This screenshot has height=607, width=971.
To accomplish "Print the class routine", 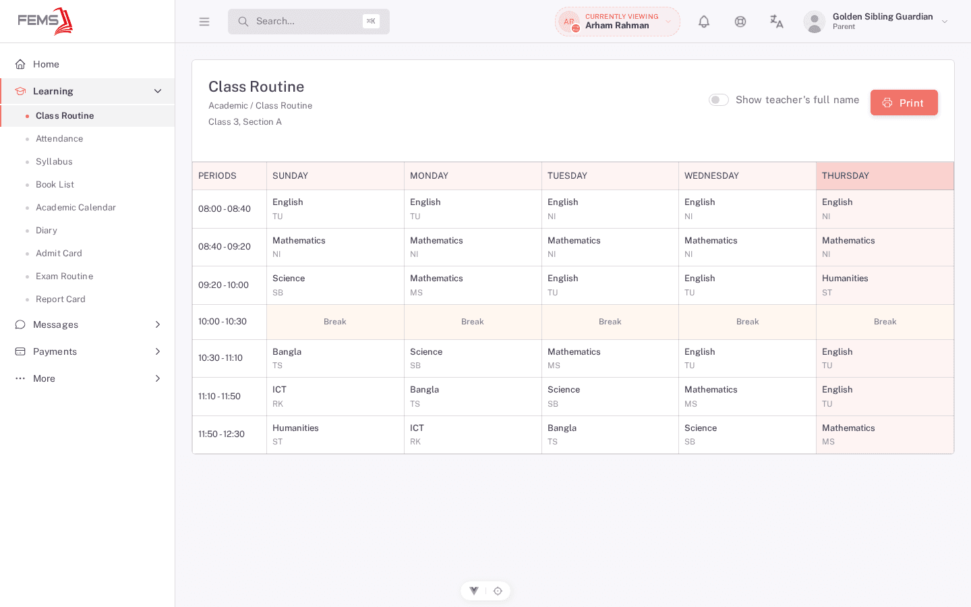I will 904,103.
